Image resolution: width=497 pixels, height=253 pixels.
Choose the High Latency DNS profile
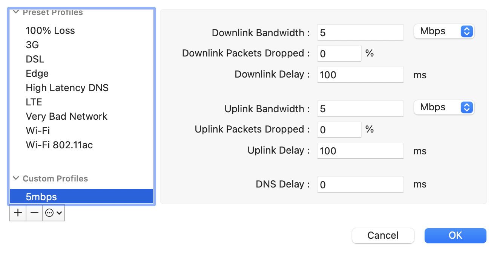67,88
